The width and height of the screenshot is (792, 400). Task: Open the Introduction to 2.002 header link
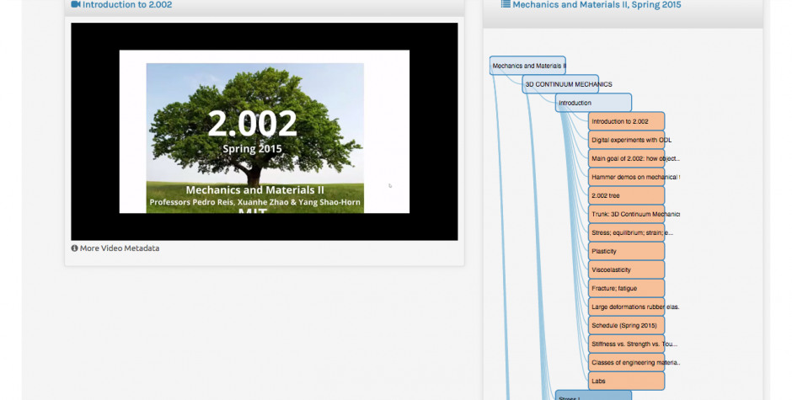126,5
